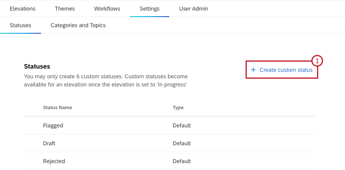Select the Flagged status name
The image size is (345, 170).
pos(53,125)
